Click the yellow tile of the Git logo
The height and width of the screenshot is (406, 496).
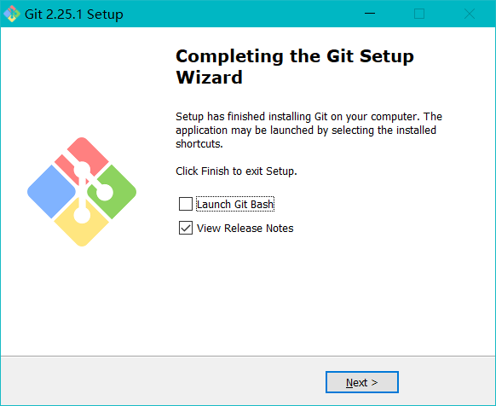point(81,229)
